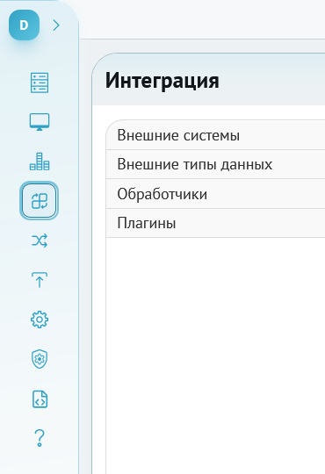Open the question mark help icon

[40, 438]
